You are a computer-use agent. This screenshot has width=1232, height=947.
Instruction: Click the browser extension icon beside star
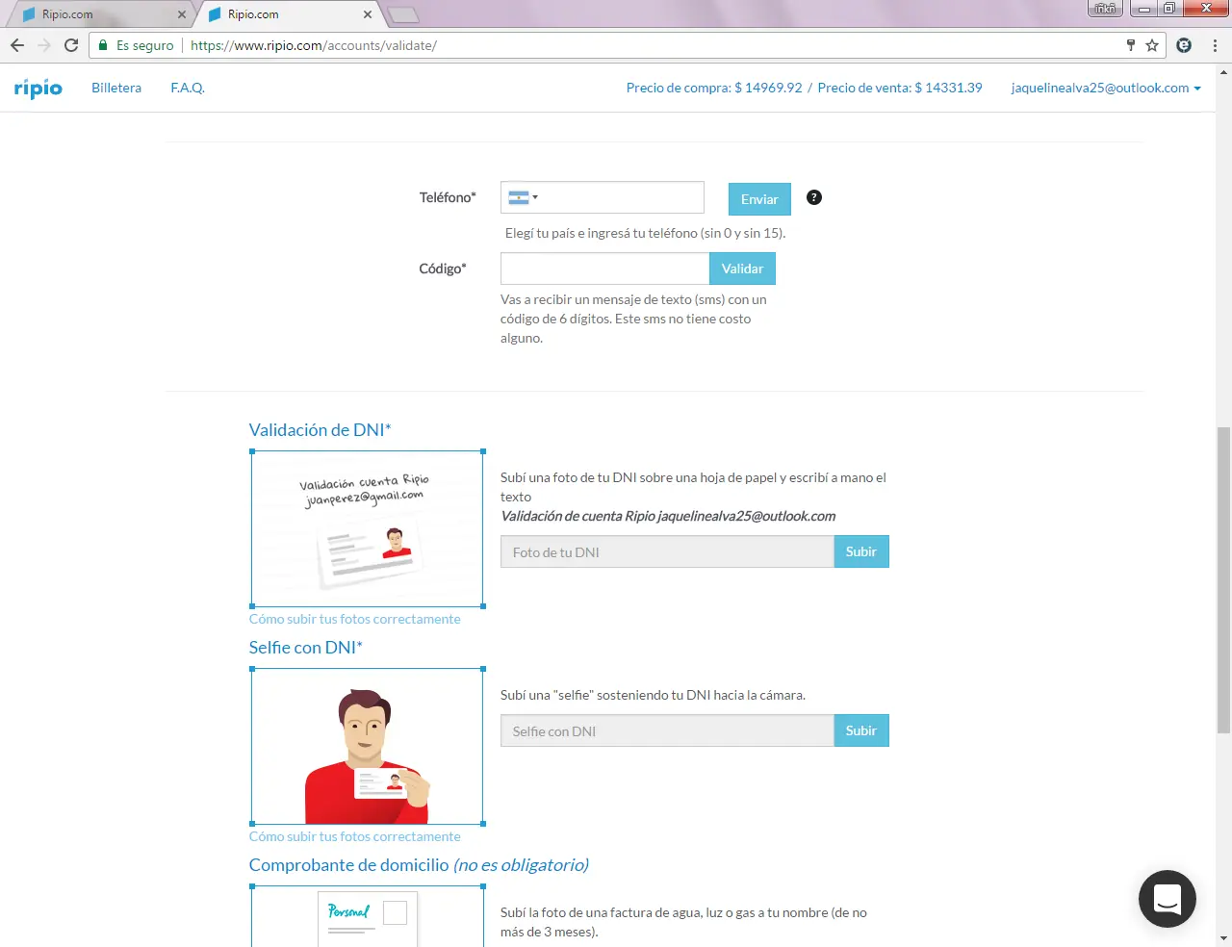pos(1184,45)
